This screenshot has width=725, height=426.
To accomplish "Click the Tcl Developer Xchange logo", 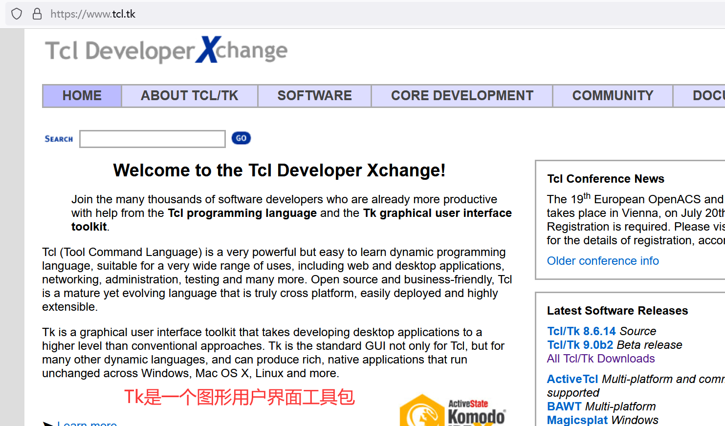I will (x=166, y=50).
